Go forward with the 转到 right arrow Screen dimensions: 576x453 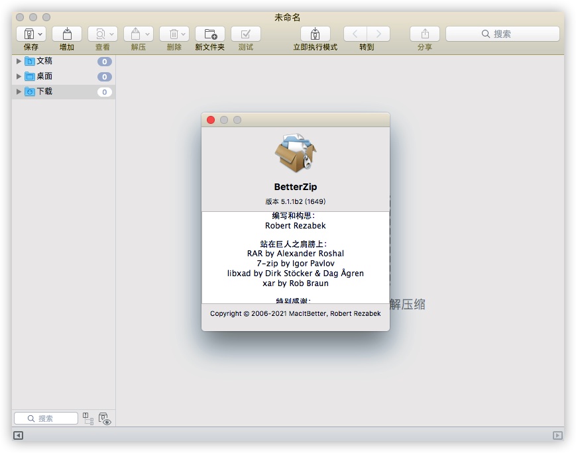378,34
